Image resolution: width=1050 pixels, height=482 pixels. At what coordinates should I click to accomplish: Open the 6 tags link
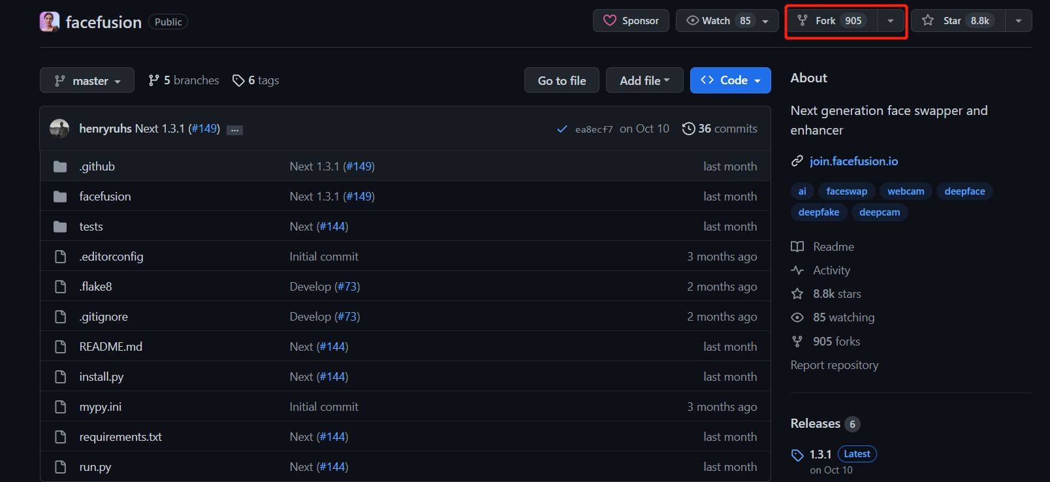256,80
